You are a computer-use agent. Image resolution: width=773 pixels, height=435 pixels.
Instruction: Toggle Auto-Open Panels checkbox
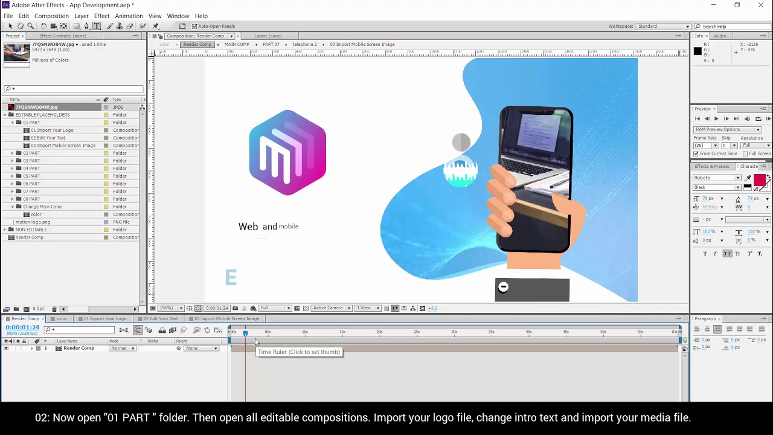(194, 27)
